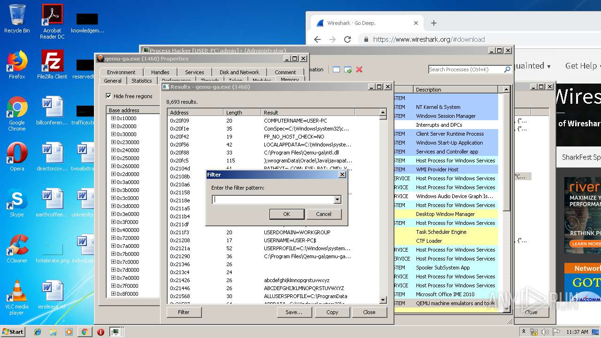Open a new Chrome tab
The height and width of the screenshot is (338, 601).
coord(434,23)
